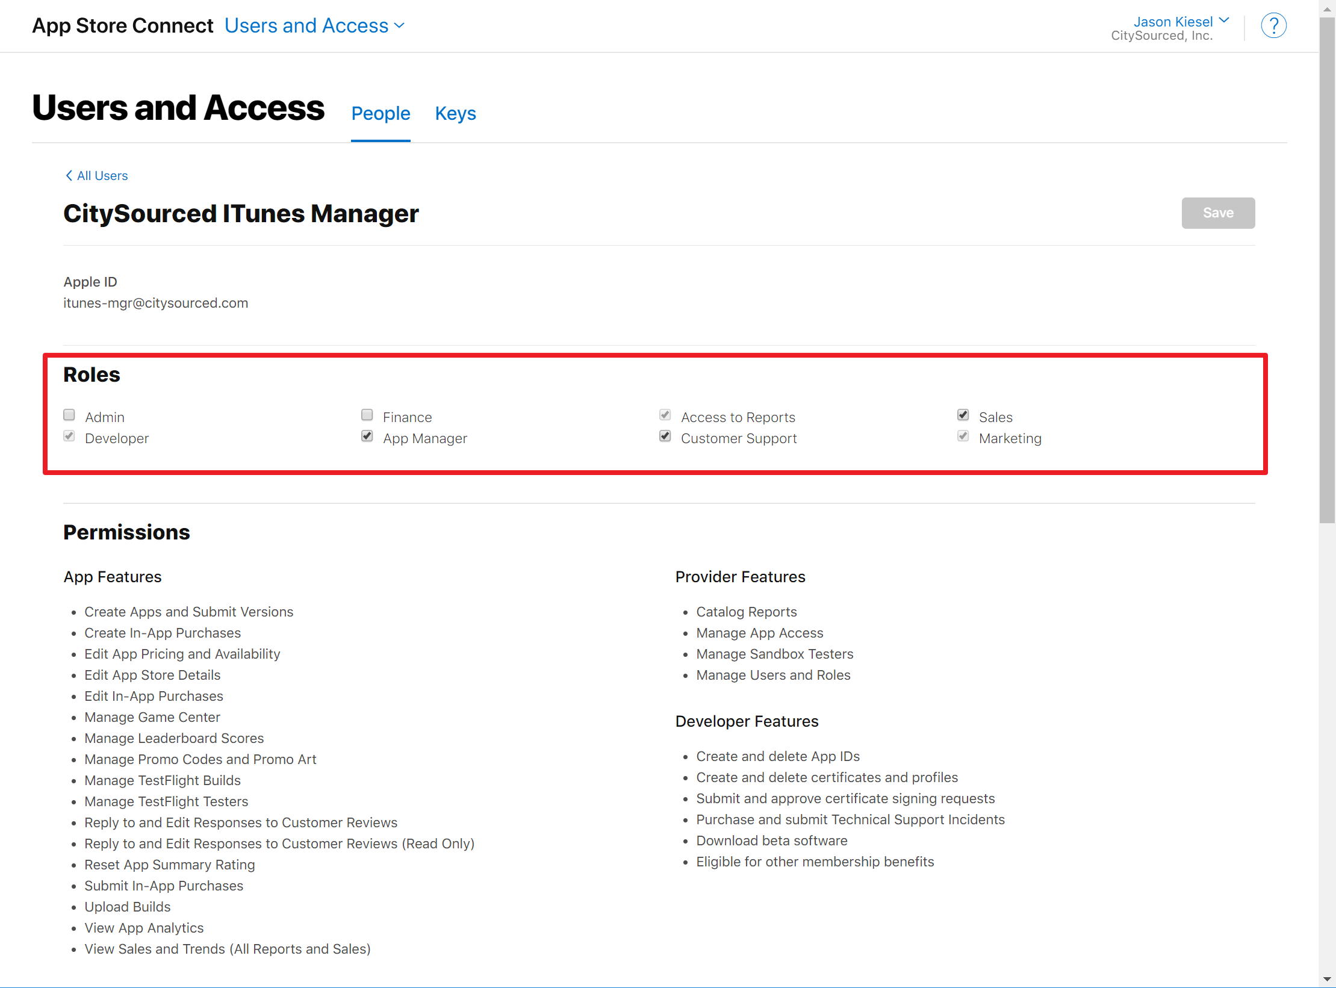The height and width of the screenshot is (988, 1336).
Task: Open the Jason Kiesel account menu
Action: click(x=1181, y=22)
